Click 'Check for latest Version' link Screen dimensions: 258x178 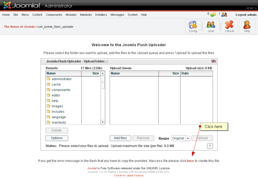(129, 175)
